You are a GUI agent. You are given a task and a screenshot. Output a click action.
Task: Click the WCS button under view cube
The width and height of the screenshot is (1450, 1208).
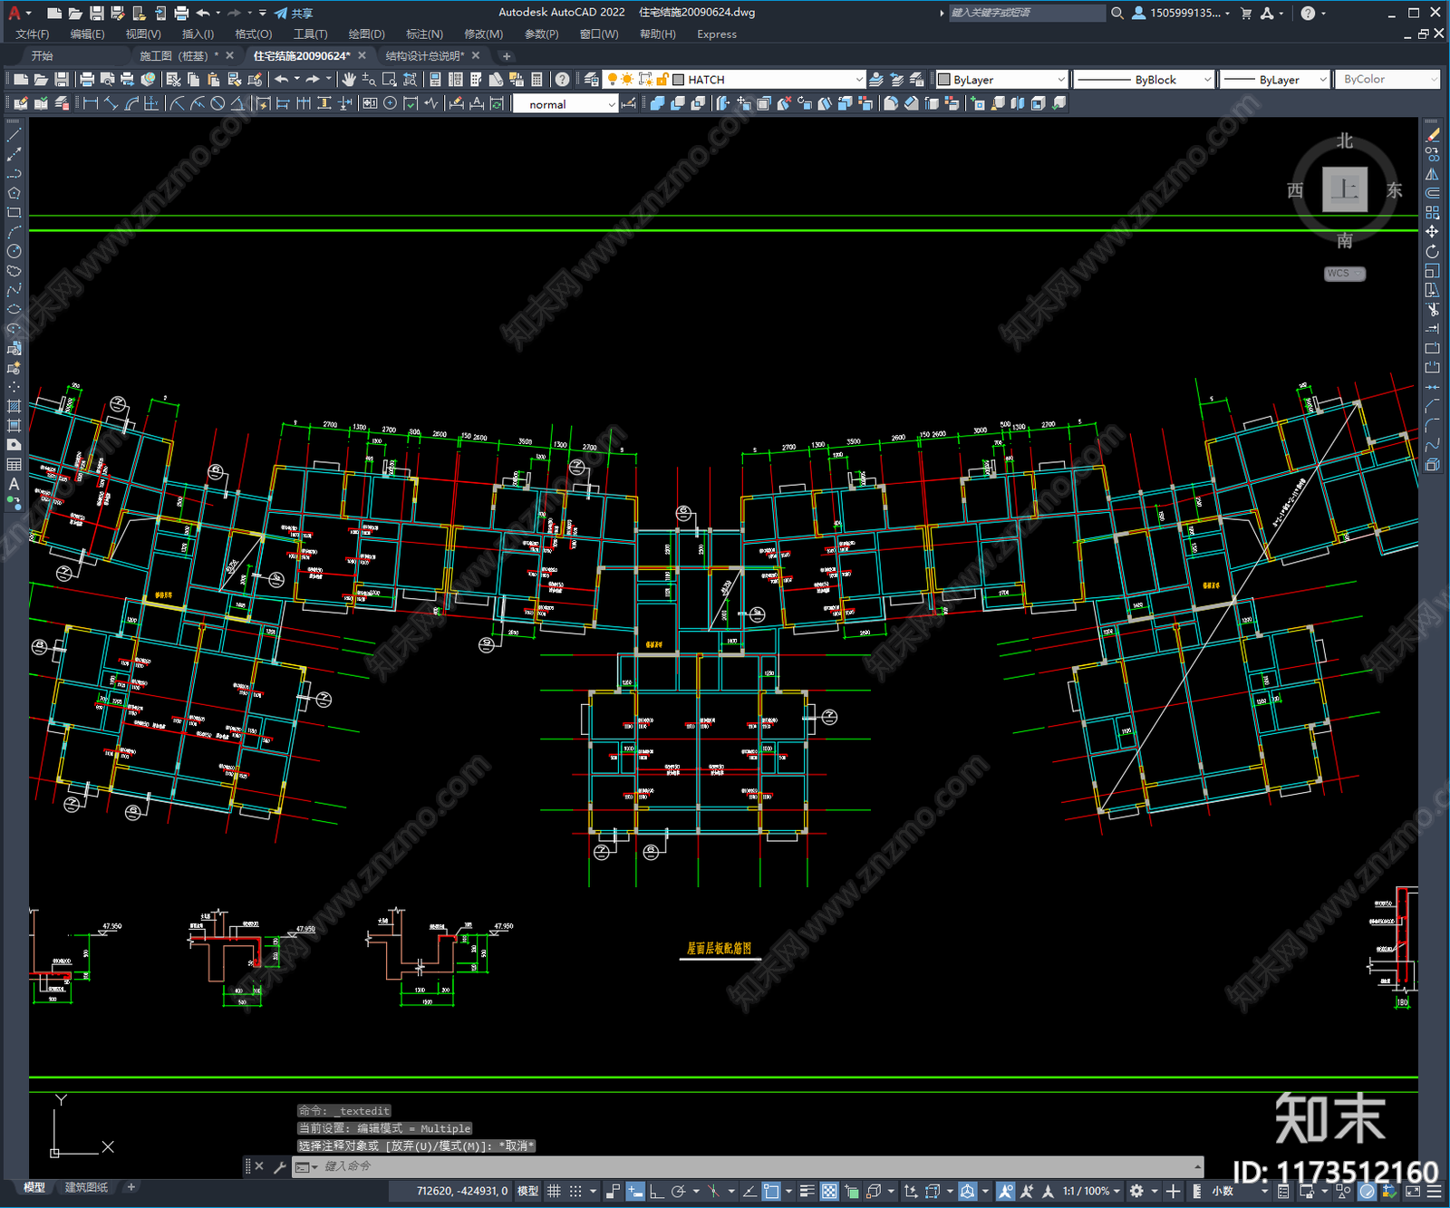click(1344, 274)
